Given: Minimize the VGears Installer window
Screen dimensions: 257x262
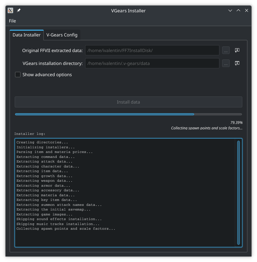Looking at the screenshot, I should 230,10.
